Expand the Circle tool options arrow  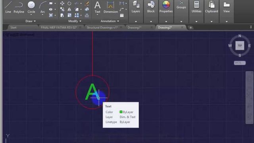(x=31, y=15)
